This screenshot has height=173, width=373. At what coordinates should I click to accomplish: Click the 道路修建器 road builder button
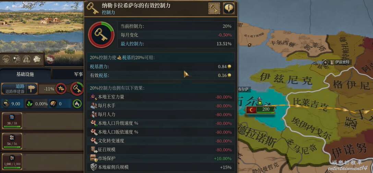[x=20, y=89]
